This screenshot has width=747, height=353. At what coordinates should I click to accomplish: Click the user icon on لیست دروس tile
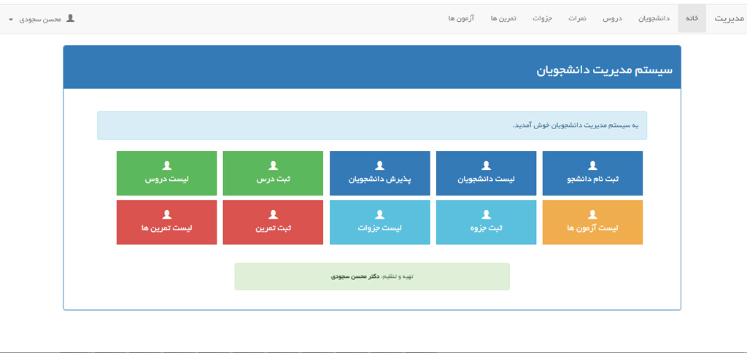(x=167, y=166)
